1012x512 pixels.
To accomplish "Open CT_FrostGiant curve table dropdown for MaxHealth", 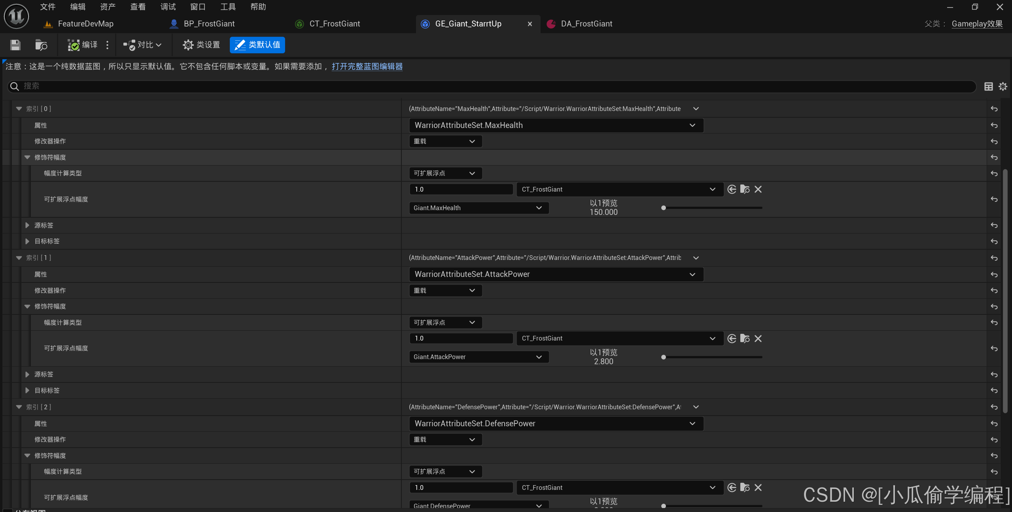I will point(620,189).
